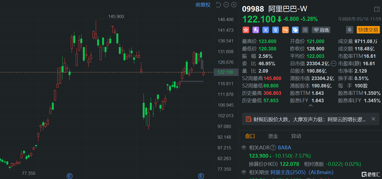Click the 午间休市 05/16 11:59 status
The width and height of the screenshot is (382, 179).
[359, 19]
